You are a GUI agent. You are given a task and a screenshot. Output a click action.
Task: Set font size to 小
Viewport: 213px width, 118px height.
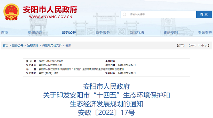206,45
